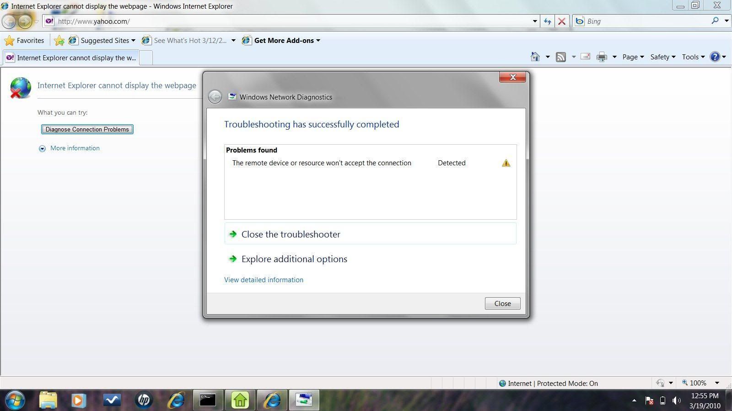Click the Home icon in command bar
Viewport: 732px width, 411px height.
tap(535, 57)
